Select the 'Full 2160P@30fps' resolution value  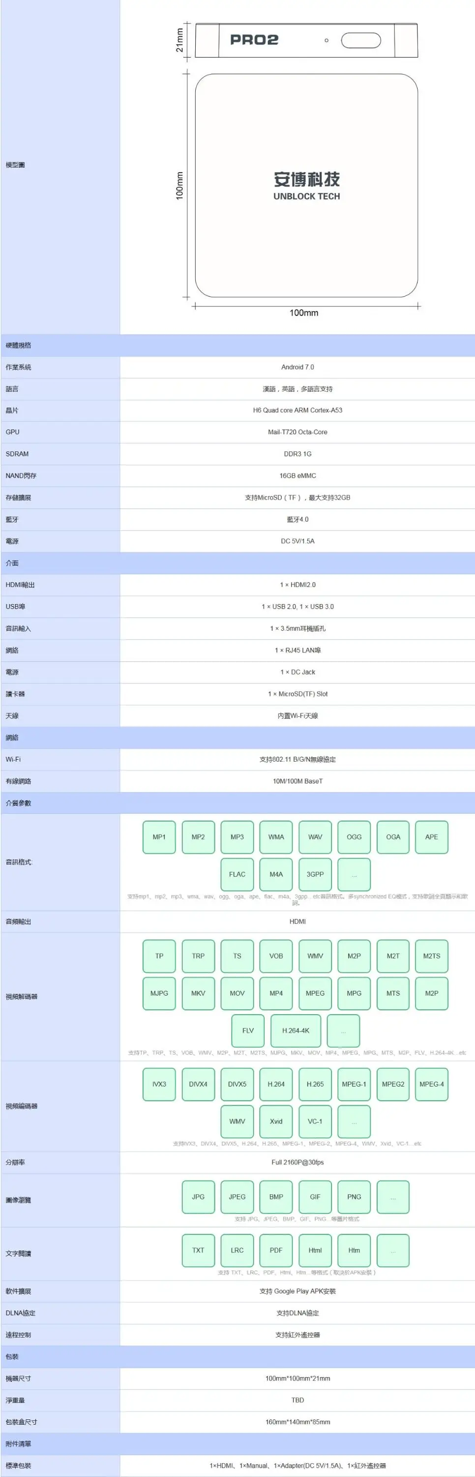coord(297,1162)
